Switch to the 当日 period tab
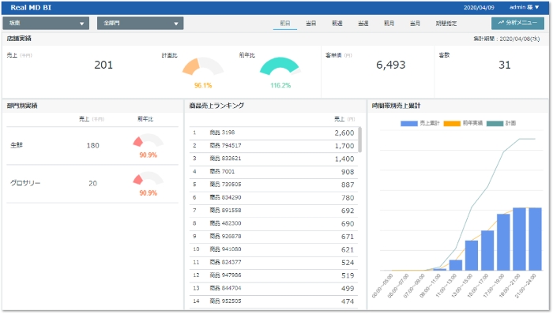Image resolution: width=553 pixels, height=314 pixels. point(310,23)
